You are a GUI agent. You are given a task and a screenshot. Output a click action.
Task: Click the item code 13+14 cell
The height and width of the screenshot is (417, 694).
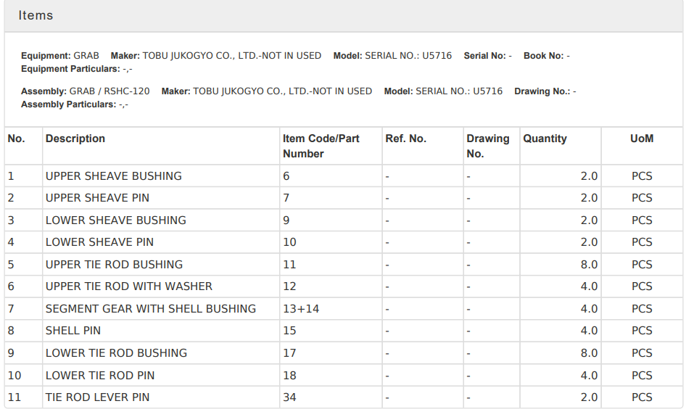[301, 309]
